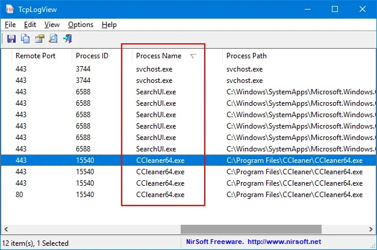Click the TcpLogView app icon in the title bar
Screen dimensions: 377x250
tap(10, 10)
